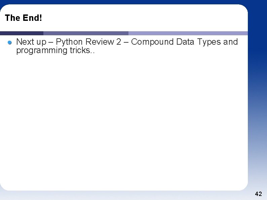Click the words "Next up" in the bullet
This screenshot has height=200, width=267.
[31, 42]
